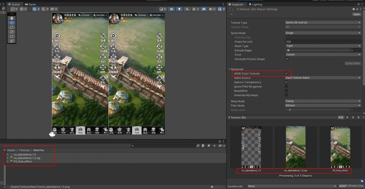The image size is (365, 189).
Task: Click the snap increment icon
Action: [54, 9]
